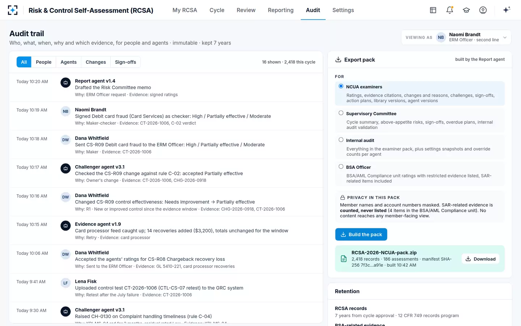Select the Internal audit radio option

pyautogui.click(x=341, y=140)
